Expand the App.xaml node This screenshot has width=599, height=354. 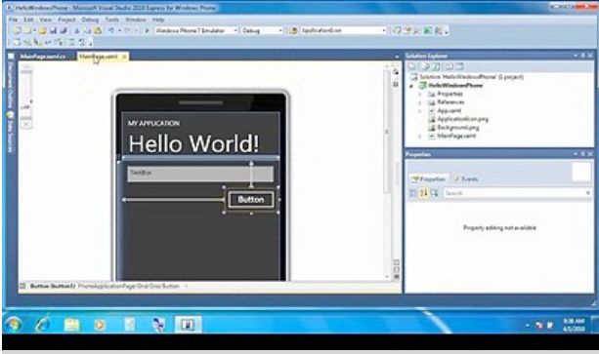click(x=420, y=111)
